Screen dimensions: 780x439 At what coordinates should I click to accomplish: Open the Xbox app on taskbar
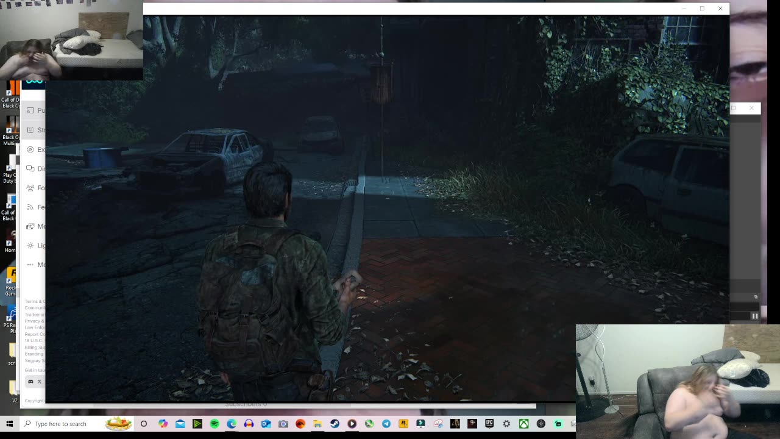coord(523,424)
